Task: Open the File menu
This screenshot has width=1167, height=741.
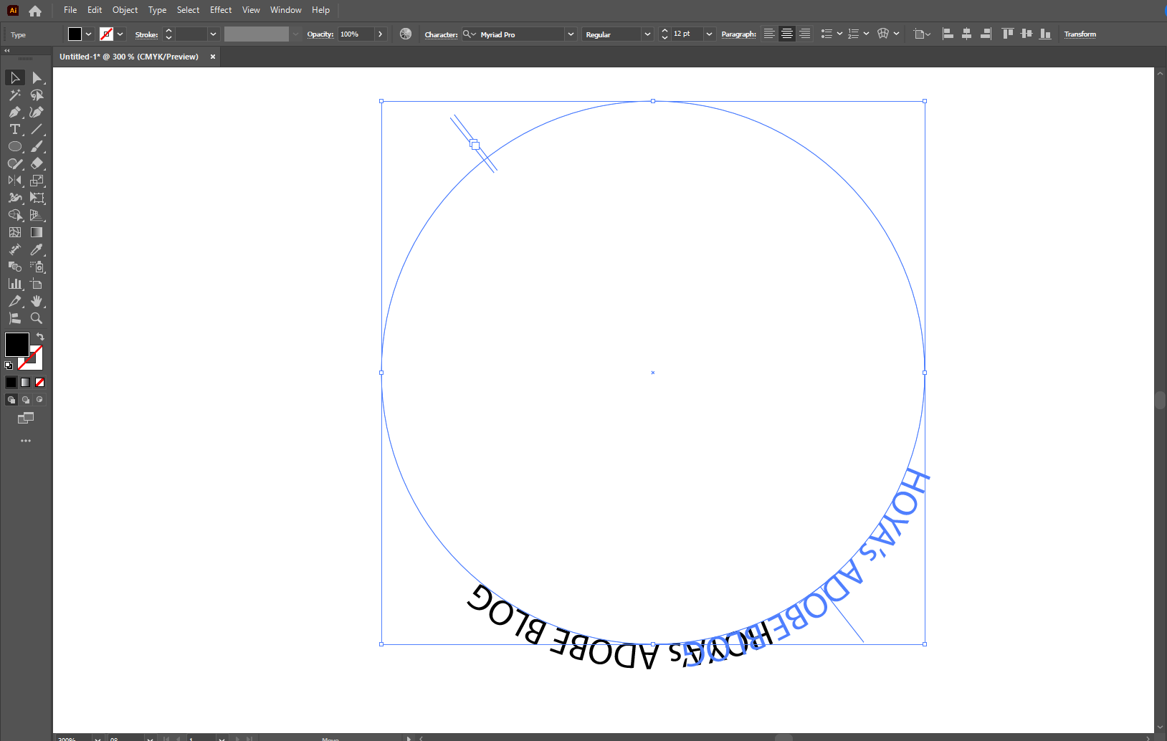Action: [x=70, y=10]
